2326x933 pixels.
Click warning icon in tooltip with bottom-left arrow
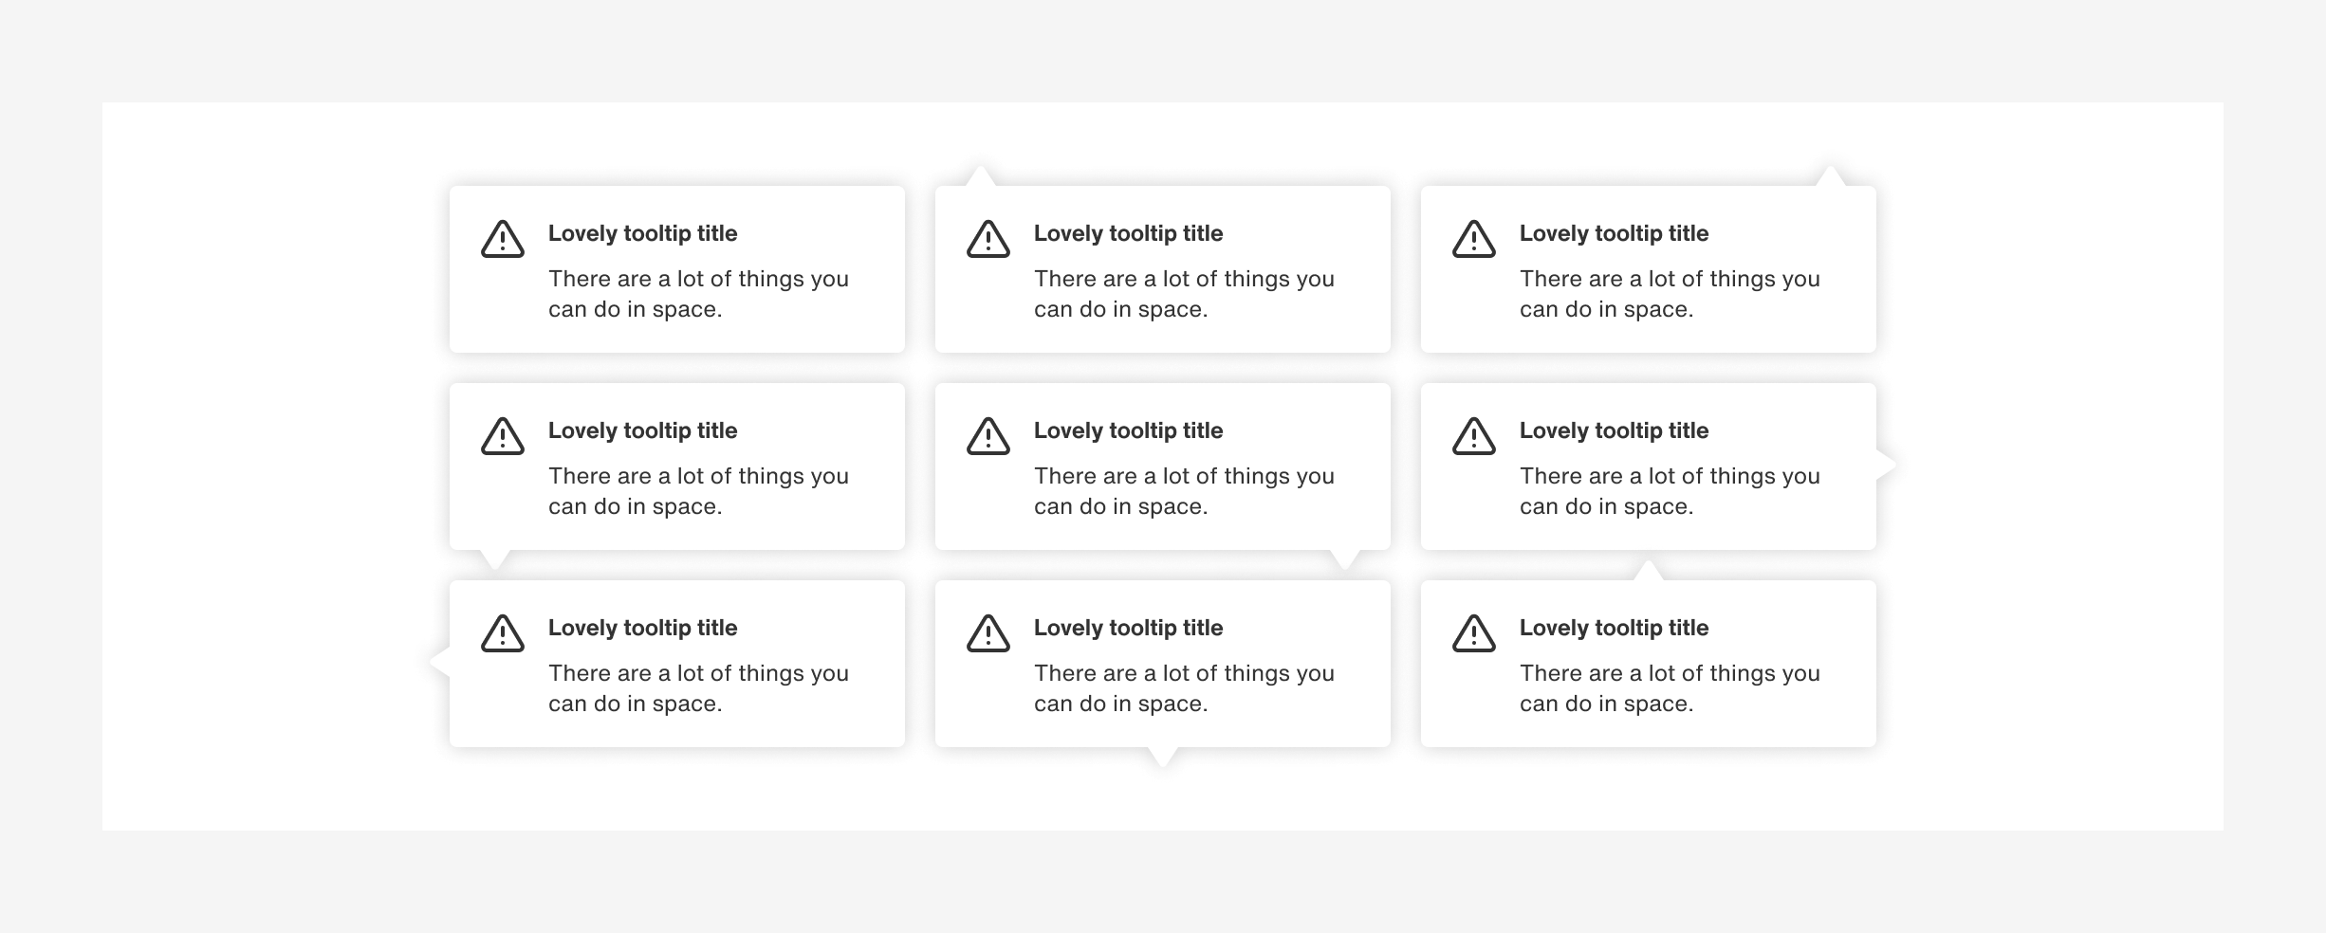click(x=503, y=436)
